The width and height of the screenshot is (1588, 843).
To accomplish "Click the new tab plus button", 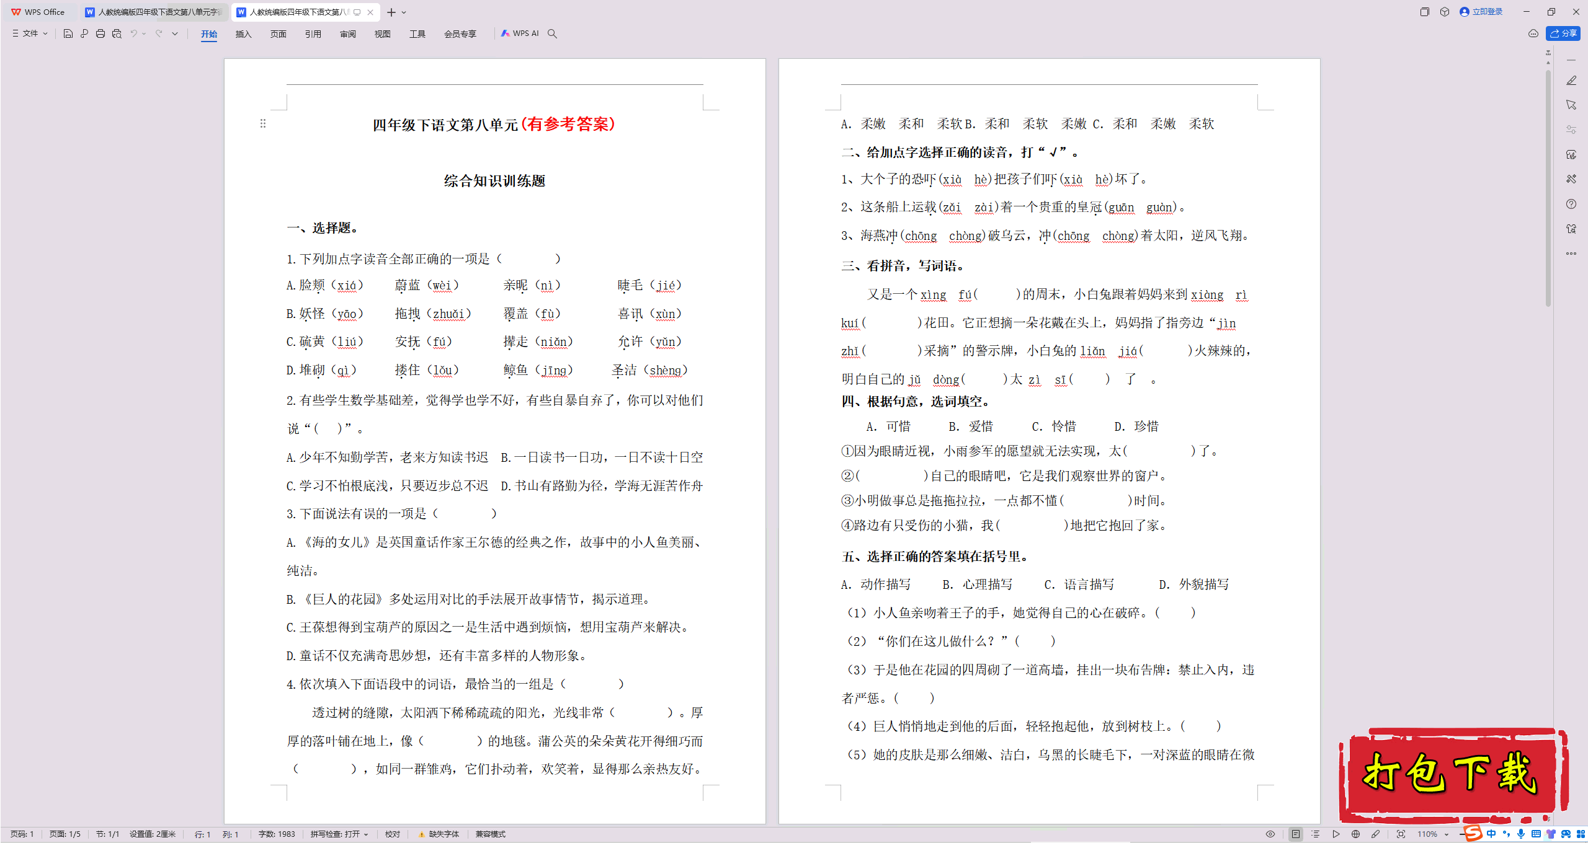I will [391, 12].
